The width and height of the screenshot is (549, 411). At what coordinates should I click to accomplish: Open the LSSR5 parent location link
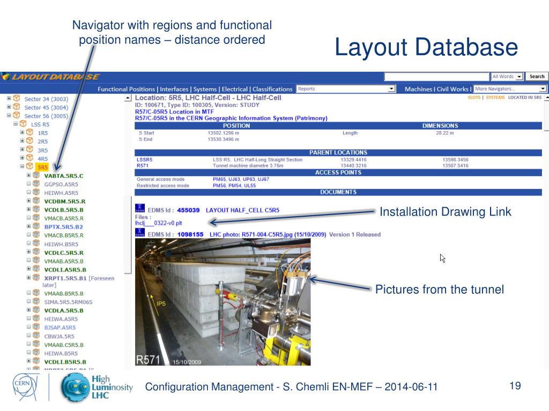144,159
